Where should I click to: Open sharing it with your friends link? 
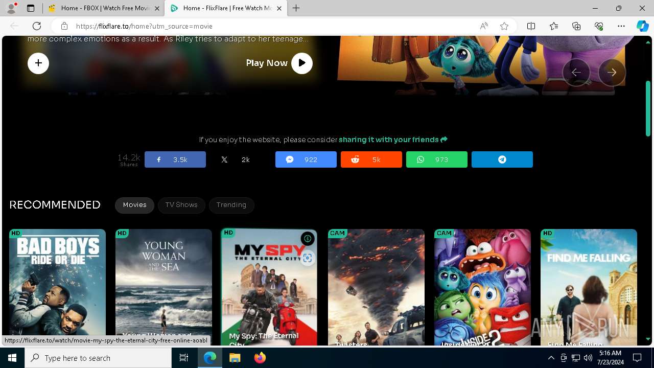click(x=393, y=140)
